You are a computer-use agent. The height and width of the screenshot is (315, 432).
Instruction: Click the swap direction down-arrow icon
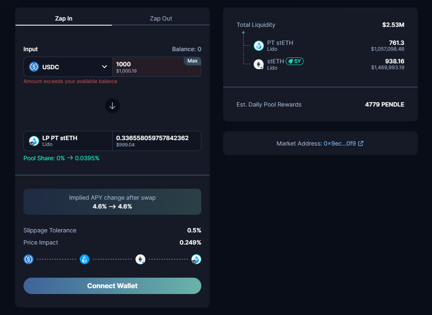click(x=112, y=106)
